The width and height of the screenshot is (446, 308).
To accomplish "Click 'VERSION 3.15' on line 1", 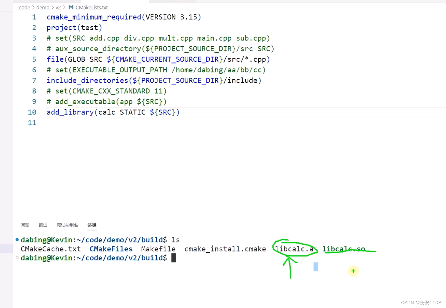I will pos(171,17).
